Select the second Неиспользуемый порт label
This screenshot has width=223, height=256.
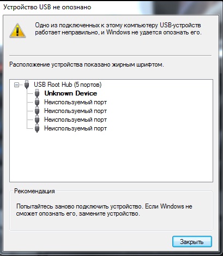[75, 111]
